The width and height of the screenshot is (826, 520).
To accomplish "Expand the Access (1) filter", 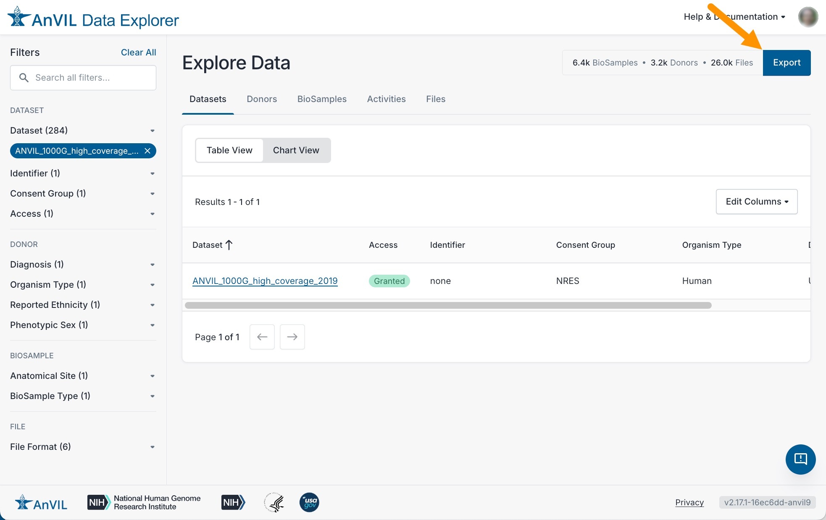I will (x=83, y=214).
